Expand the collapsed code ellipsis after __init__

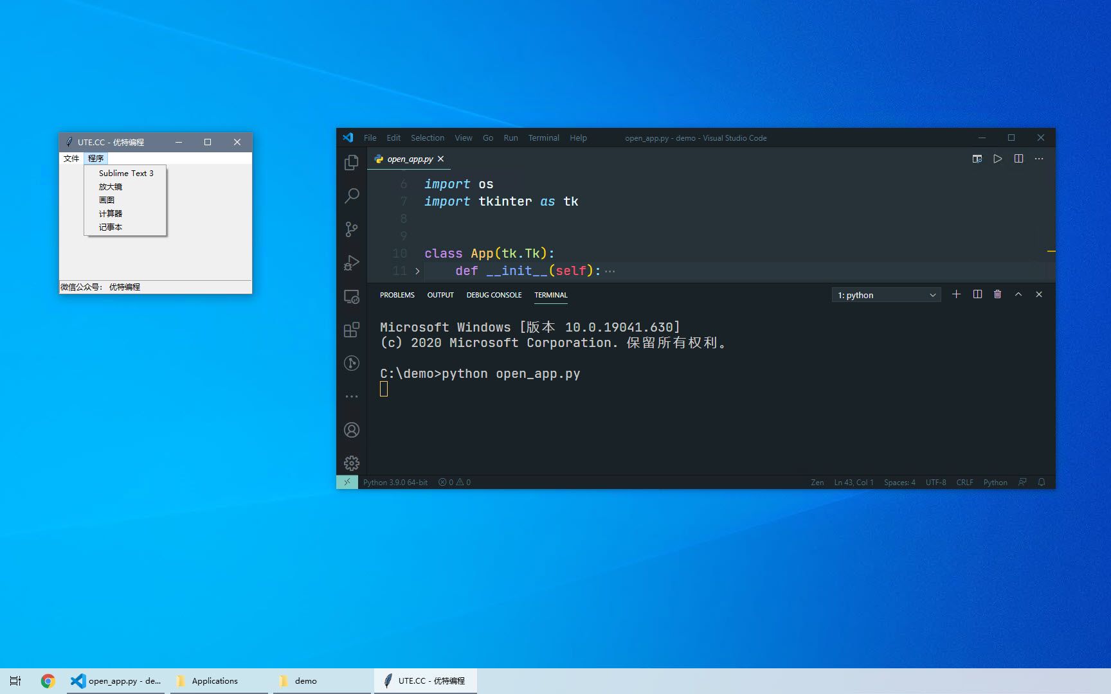coord(610,271)
